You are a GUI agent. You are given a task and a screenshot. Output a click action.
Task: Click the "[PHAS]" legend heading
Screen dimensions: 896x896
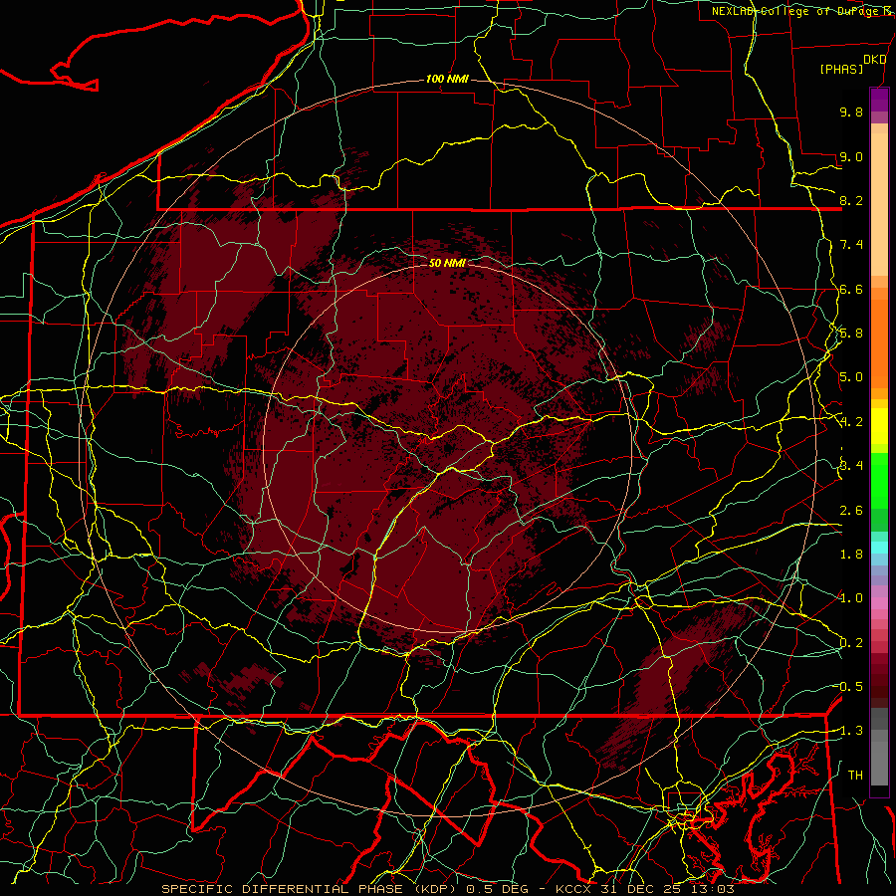coord(841,69)
